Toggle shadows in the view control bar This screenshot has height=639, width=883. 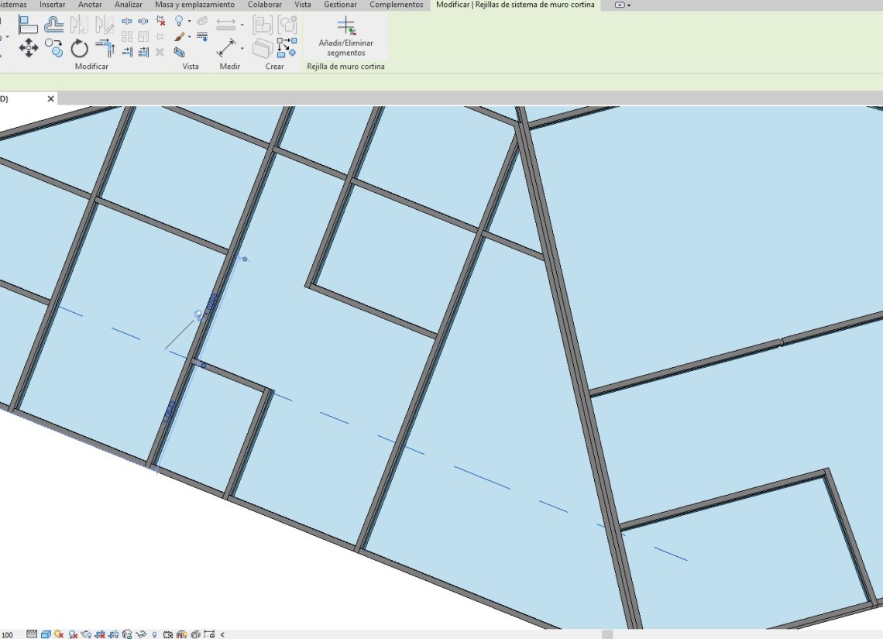click(x=73, y=634)
